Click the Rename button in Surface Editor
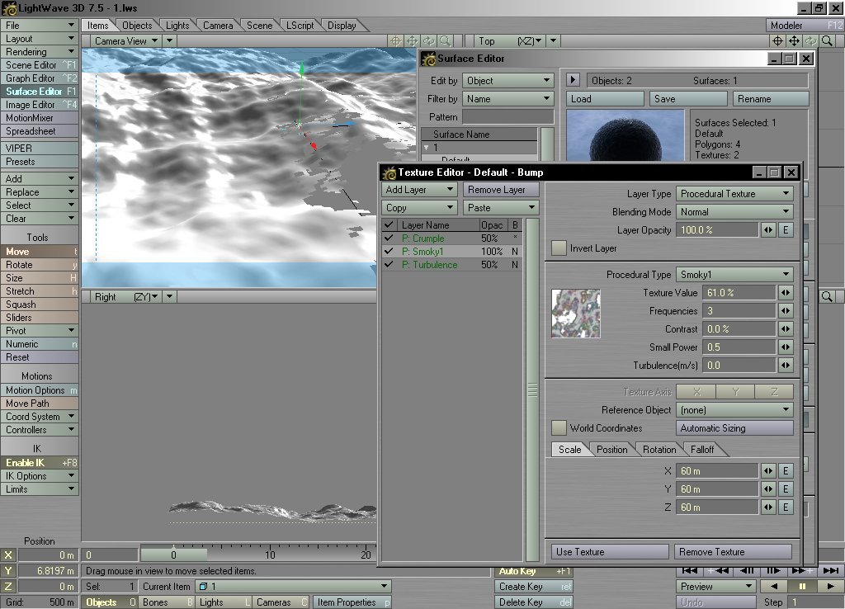Viewport: 845px width, 609px height. click(x=771, y=99)
